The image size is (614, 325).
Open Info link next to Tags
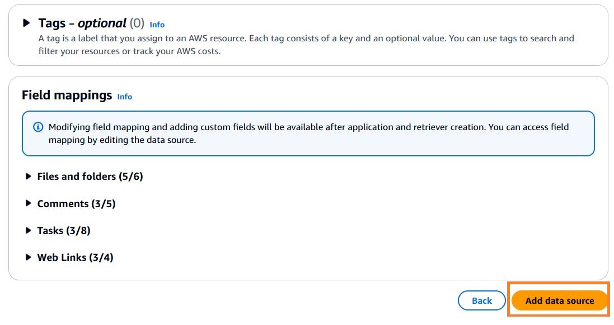pos(157,25)
